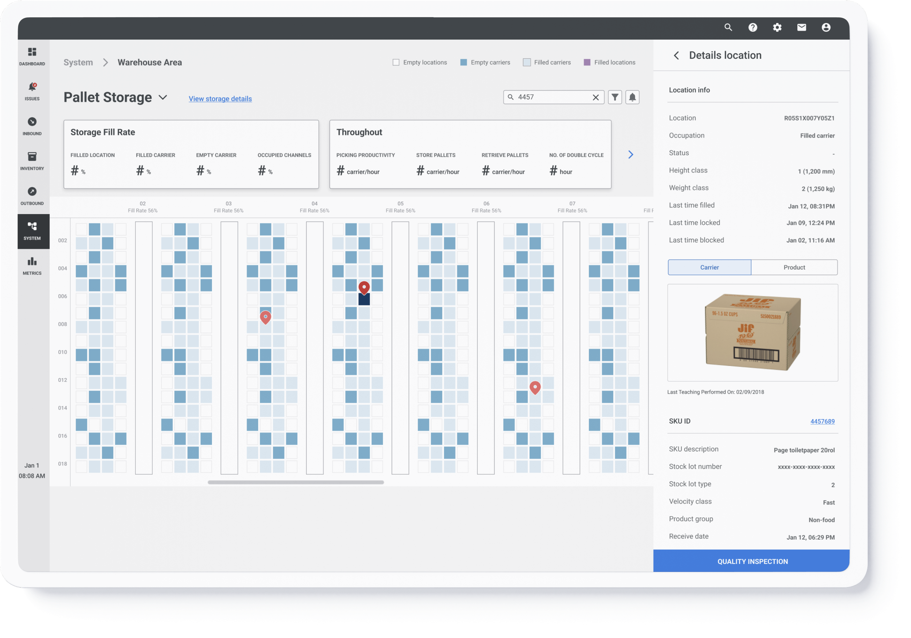Open Inventory from the sidebar
Screen dimensions: 911x638
coord(32,157)
